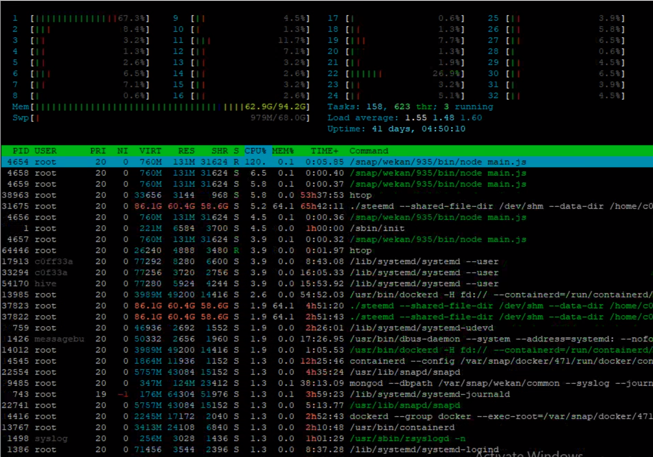Select hive user process row 54170
Viewport: 653px width, 457px height.
[327, 283]
